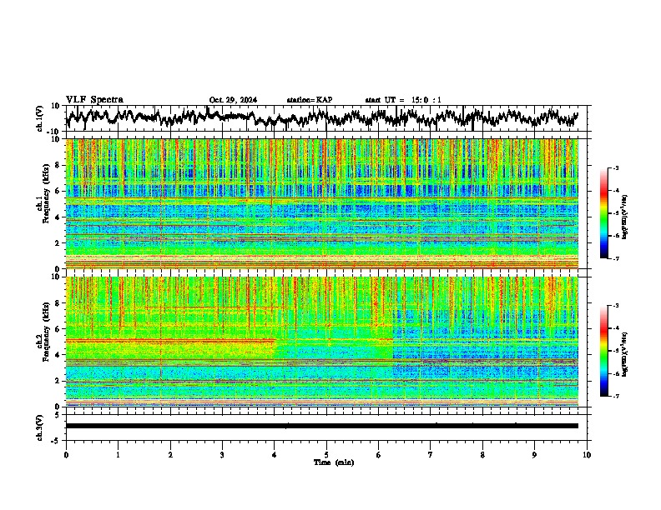Click the "9" minute tick on Time axis
This screenshot has width=661, height=510.
(x=534, y=455)
